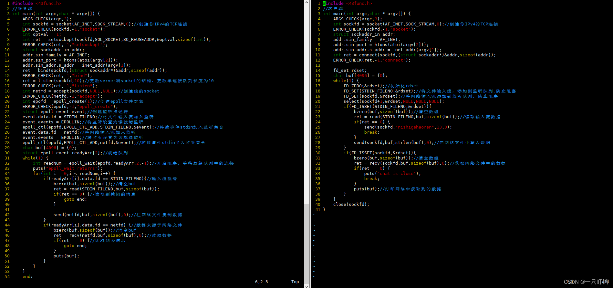
Task: Click the 'event.data.fd = netfd;' line
Action: pyautogui.click(x=79, y=132)
